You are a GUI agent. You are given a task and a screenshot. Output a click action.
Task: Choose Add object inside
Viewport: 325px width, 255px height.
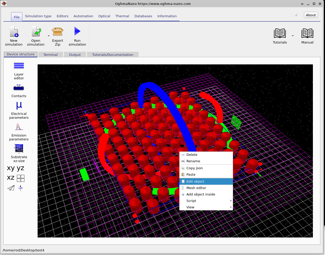206,194
